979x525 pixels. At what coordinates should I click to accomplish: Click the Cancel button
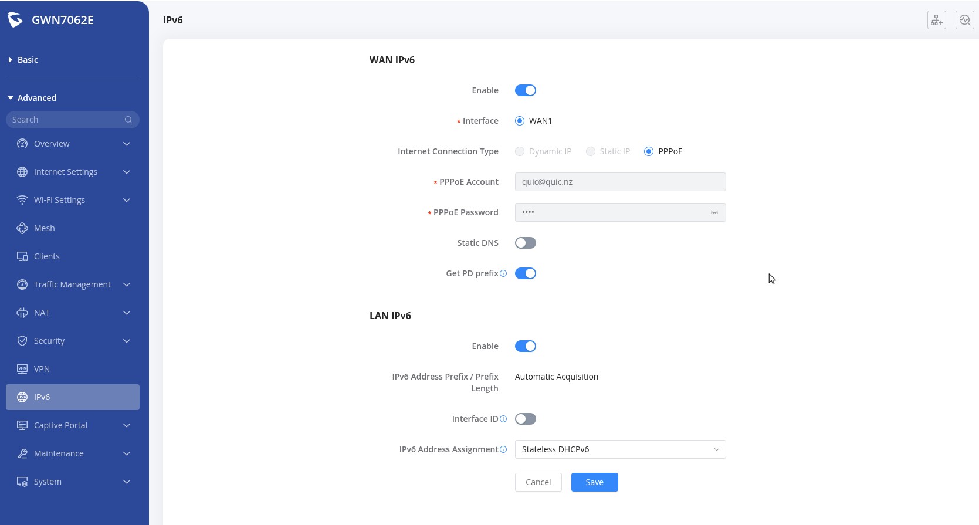[x=538, y=482]
